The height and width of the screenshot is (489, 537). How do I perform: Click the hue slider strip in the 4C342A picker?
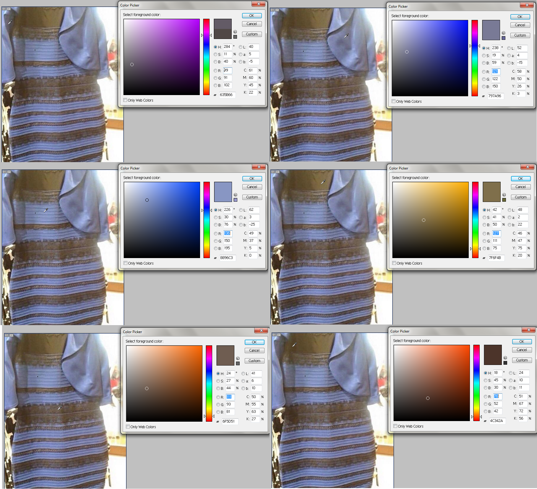(x=476, y=383)
